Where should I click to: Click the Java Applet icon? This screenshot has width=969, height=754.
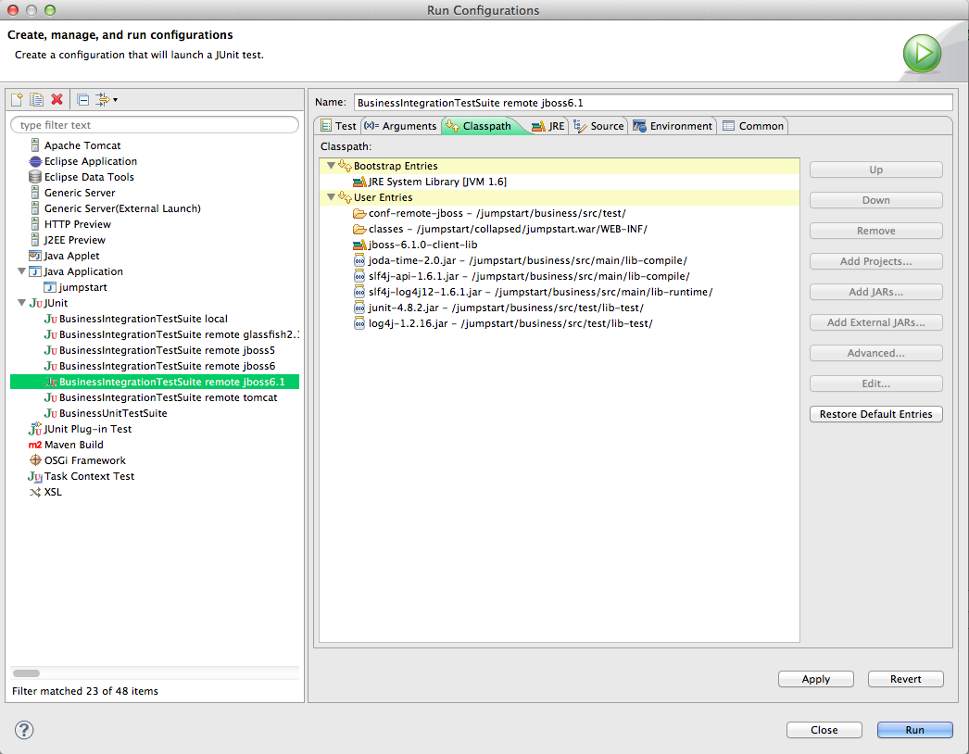coord(35,256)
